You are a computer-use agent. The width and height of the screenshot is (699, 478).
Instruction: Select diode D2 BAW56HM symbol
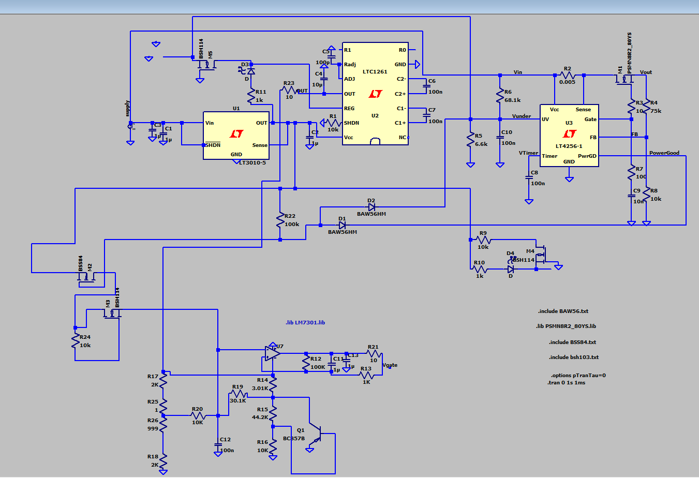(371, 207)
